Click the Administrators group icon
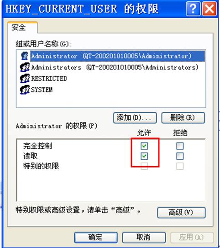Viewport: 220px width, 248px height. [25, 67]
